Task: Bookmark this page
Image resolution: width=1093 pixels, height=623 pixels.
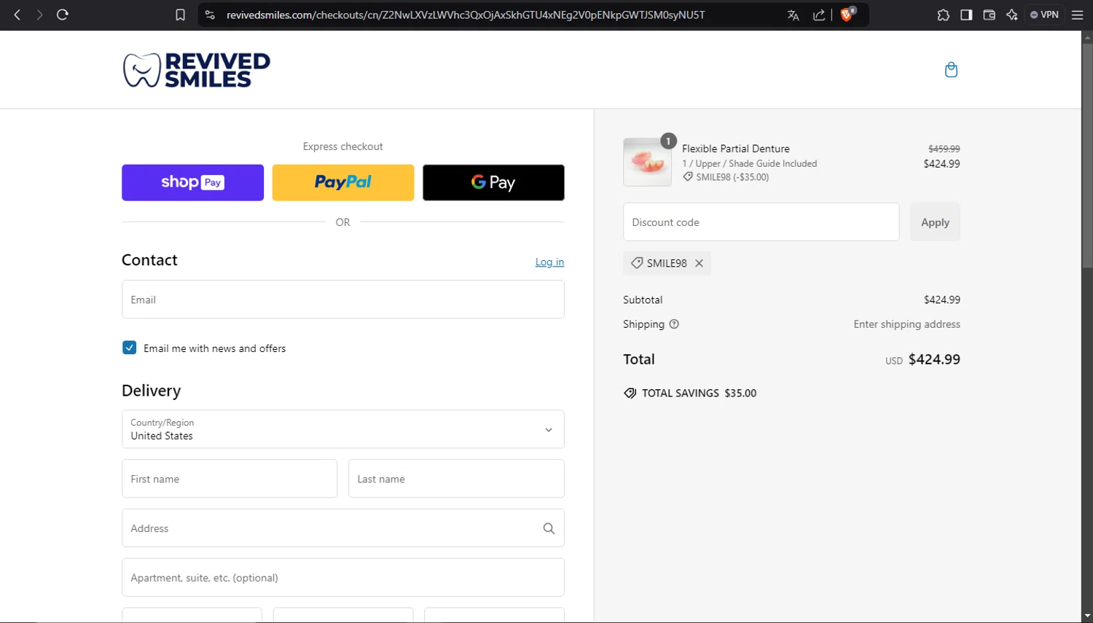Action: click(x=180, y=15)
